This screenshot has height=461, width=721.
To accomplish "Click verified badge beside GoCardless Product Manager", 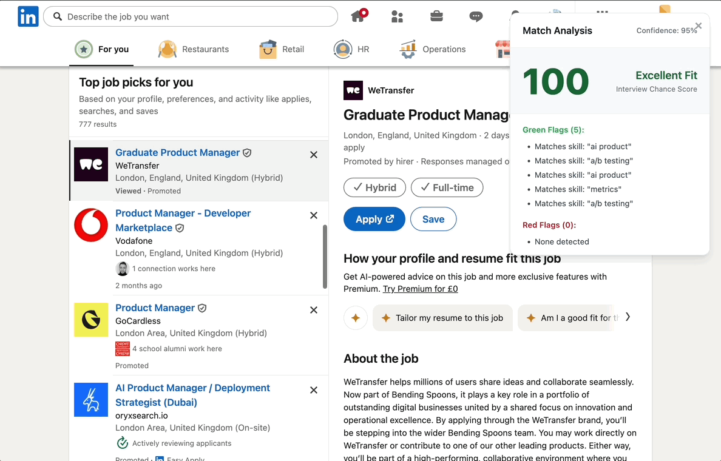I will [x=202, y=308].
